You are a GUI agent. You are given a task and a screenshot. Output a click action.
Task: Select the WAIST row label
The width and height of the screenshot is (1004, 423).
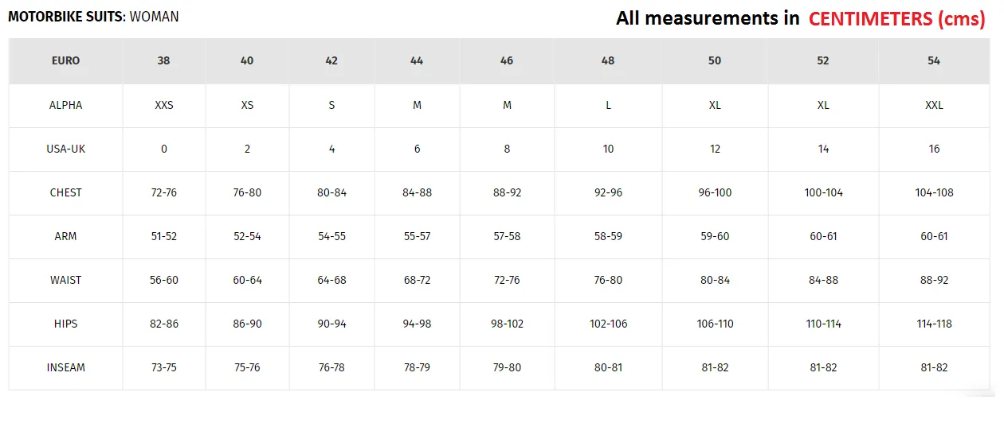click(x=65, y=281)
